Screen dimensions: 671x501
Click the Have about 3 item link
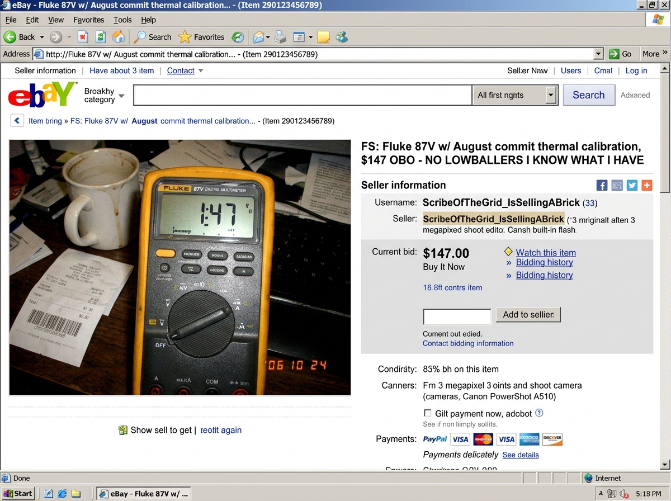click(122, 70)
